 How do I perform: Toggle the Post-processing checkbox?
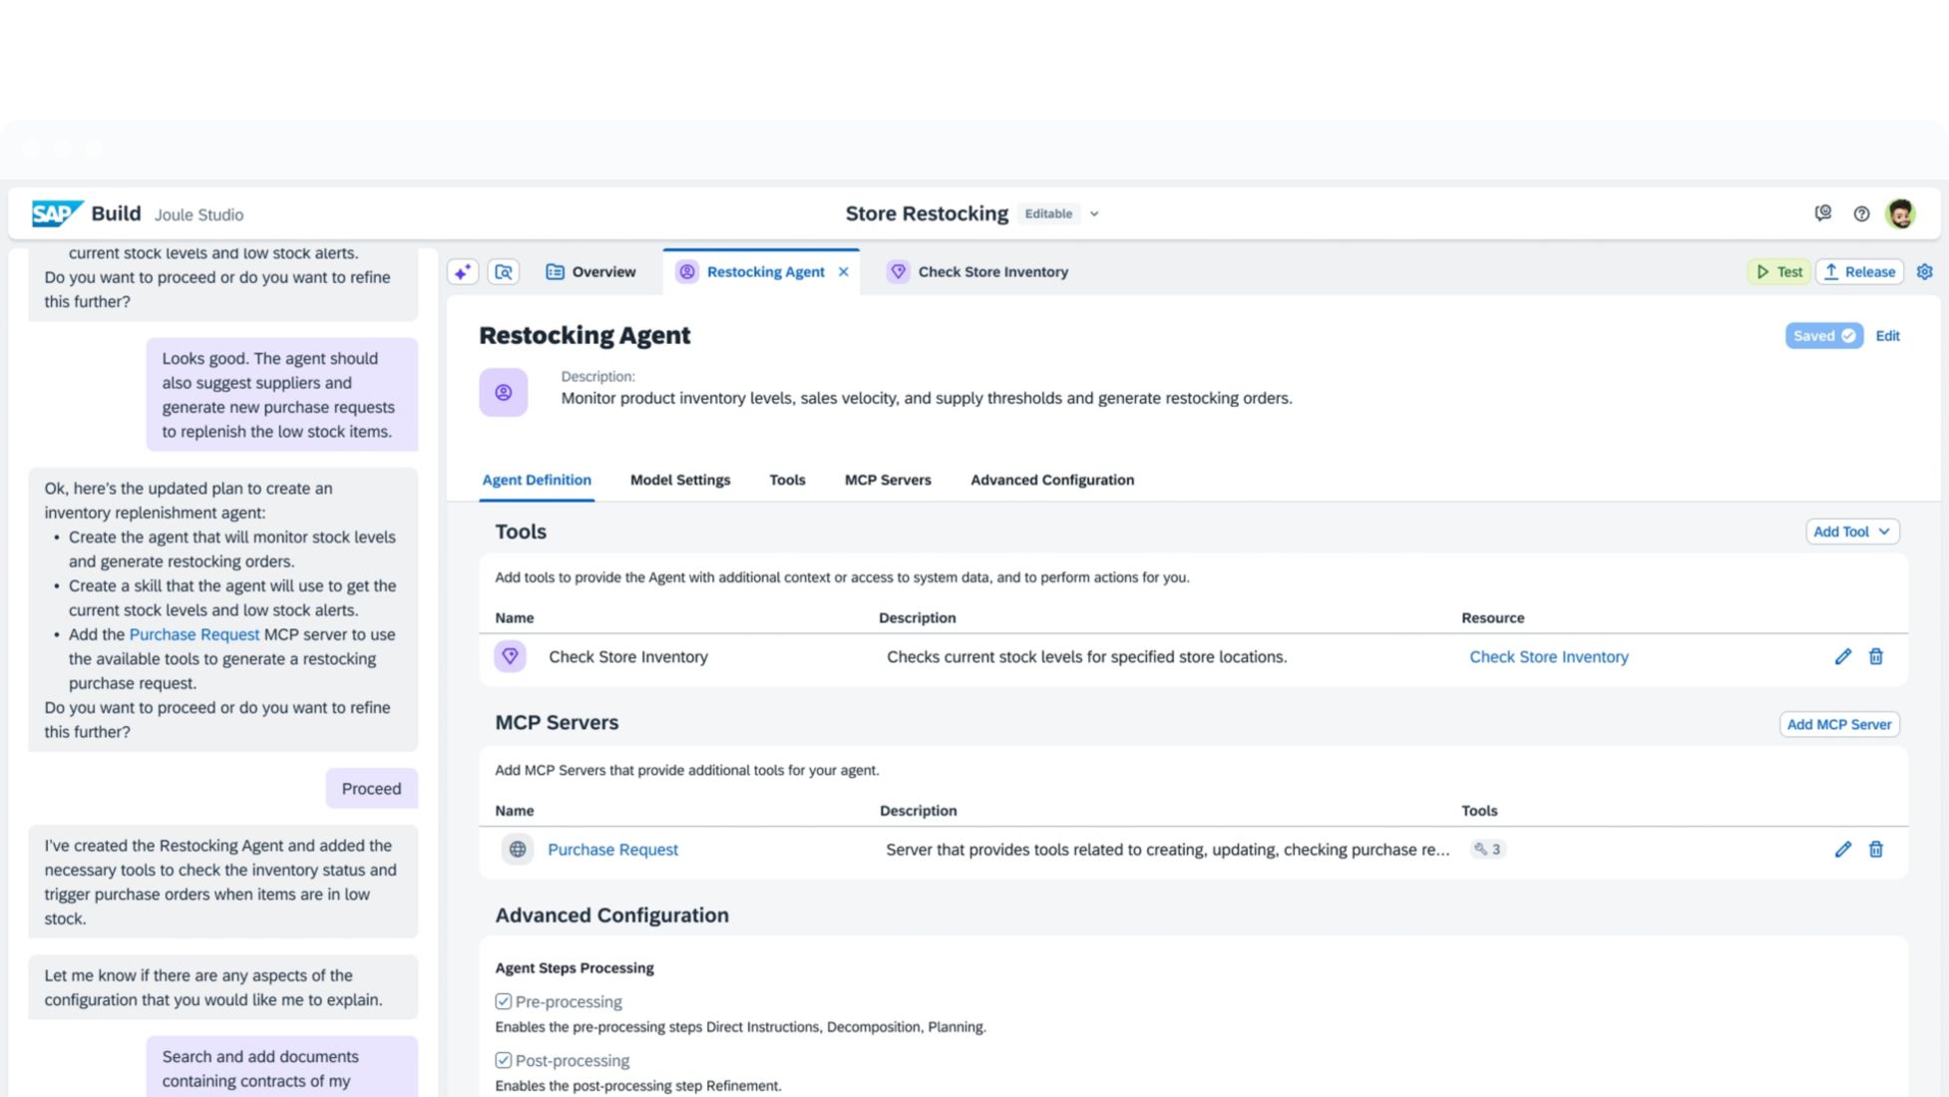click(x=504, y=1060)
